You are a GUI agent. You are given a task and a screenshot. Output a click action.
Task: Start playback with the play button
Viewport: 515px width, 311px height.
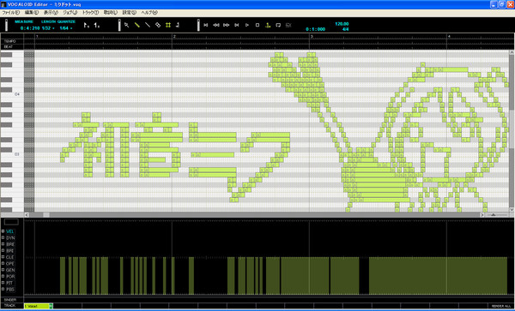tap(247, 25)
